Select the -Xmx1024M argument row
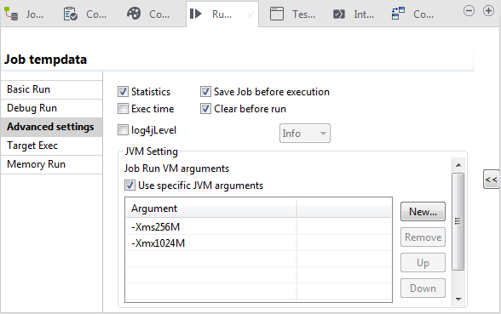This screenshot has width=501, height=314. 258,243
